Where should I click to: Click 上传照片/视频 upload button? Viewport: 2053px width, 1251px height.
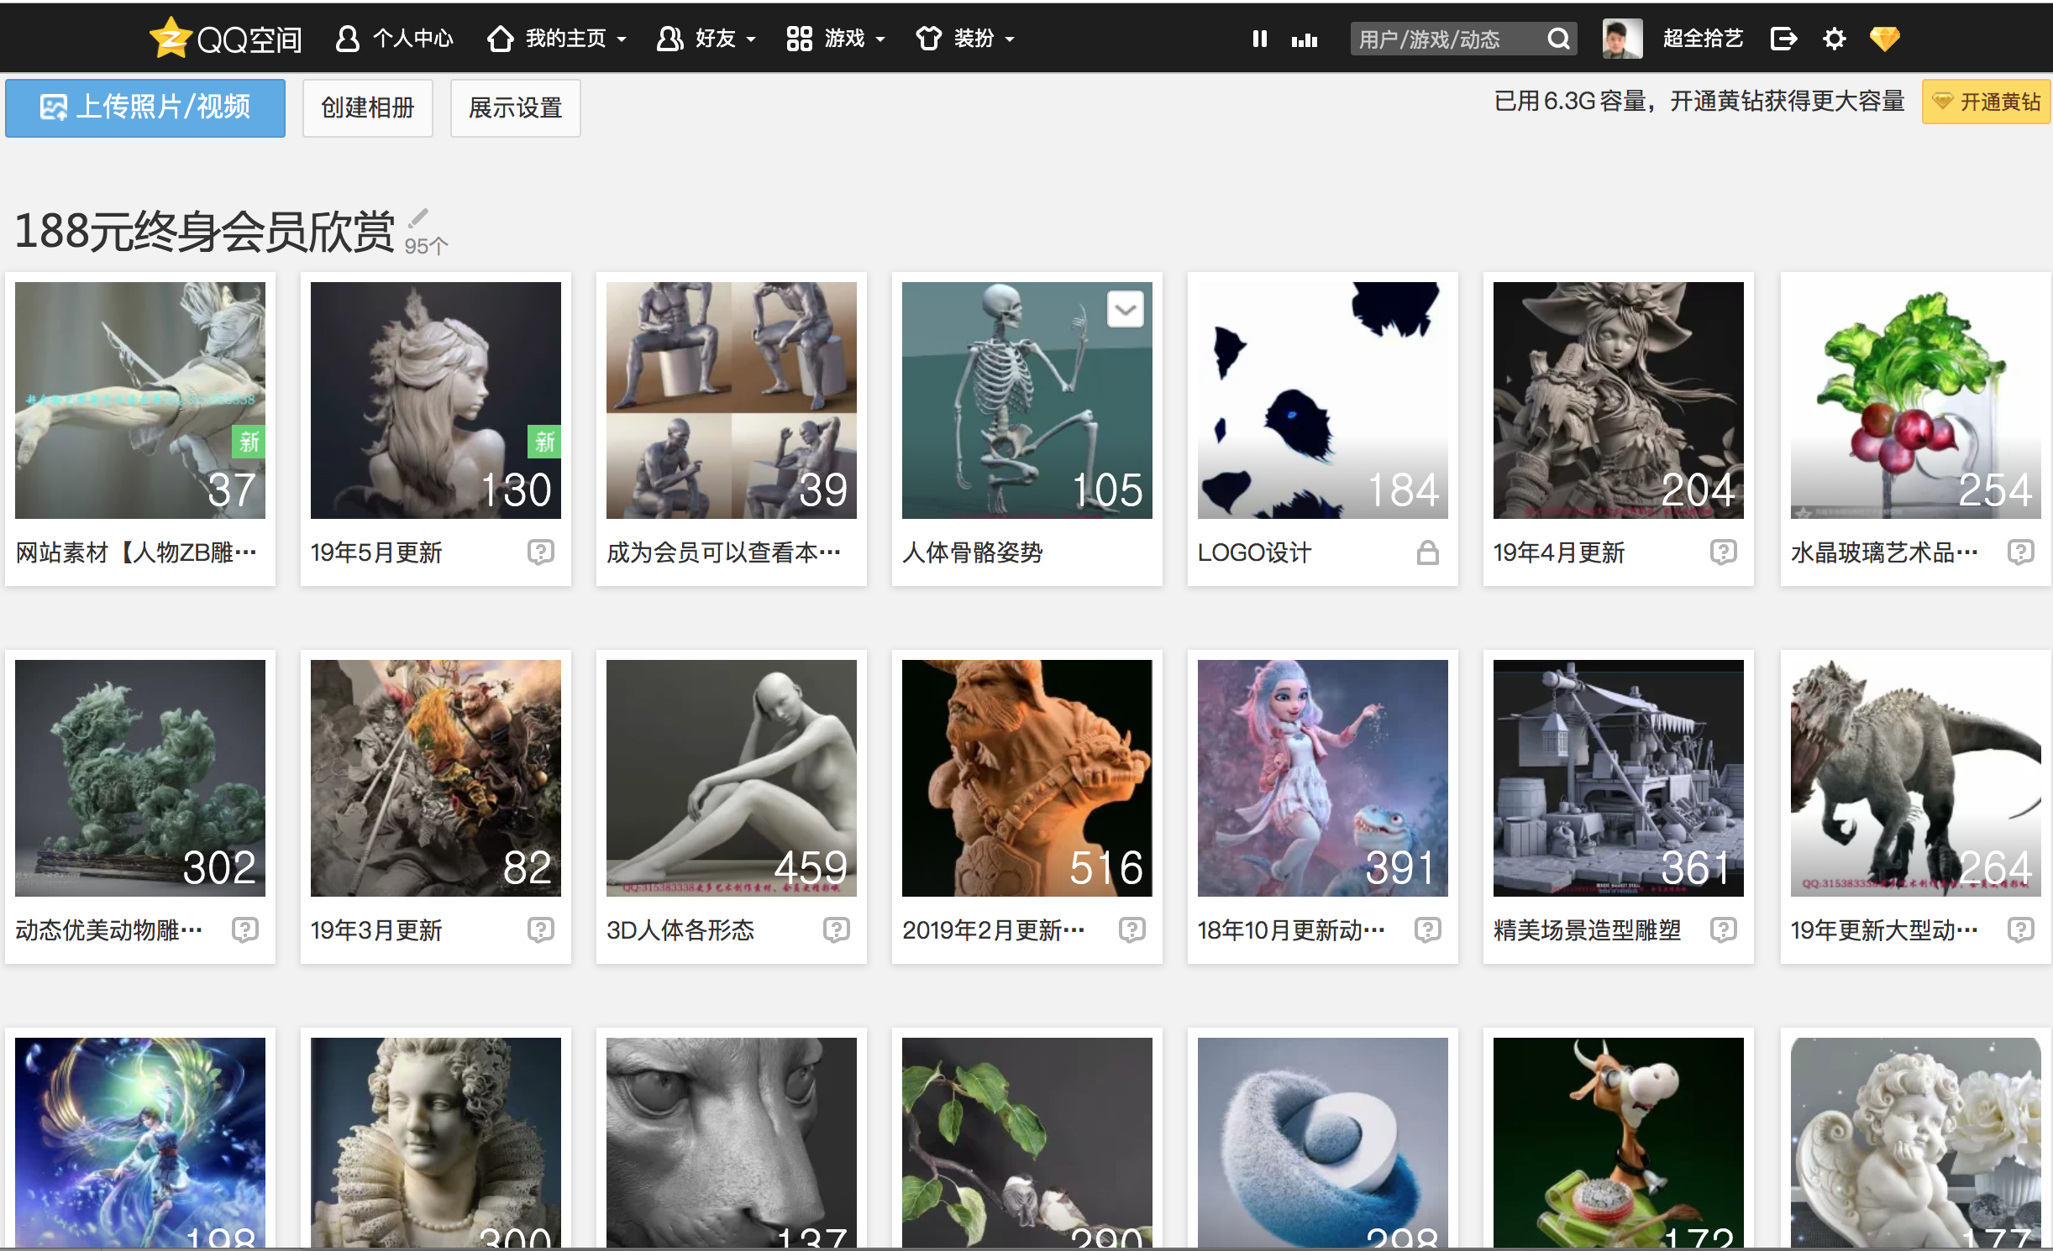(x=145, y=107)
